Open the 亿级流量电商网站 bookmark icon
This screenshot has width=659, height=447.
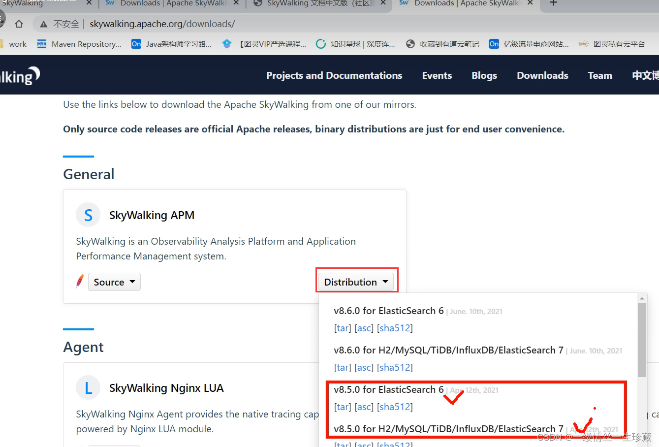click(494, 44)
